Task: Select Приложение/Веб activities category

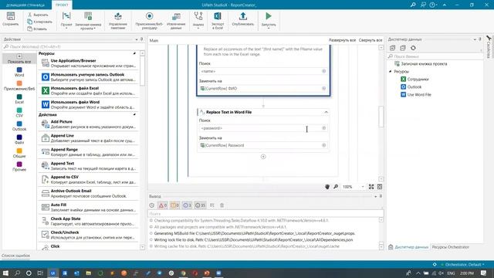Action: pos(19,86)
